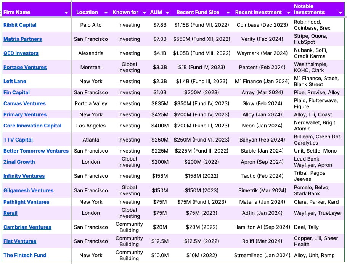Click the Waymark (Mar 2024) cell
The width and height of the screenshot is (347, 264).
pos(262,53)
